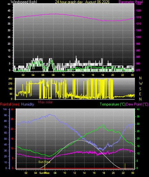Click the "Dew Point (°C)" legend label
Viewport: 149px width, 177px height.
click(x=137, y=104)
